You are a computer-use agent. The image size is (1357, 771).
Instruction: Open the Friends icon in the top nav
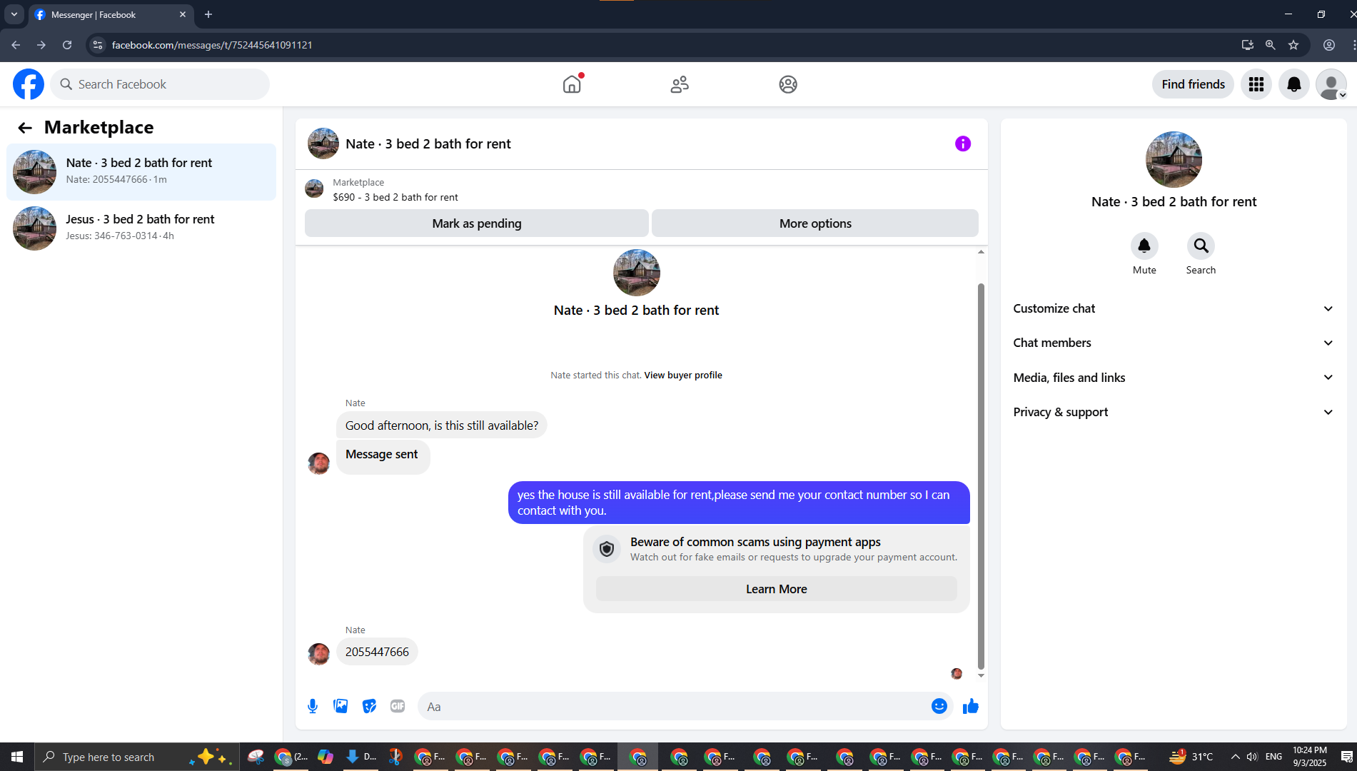coord(680,84)
